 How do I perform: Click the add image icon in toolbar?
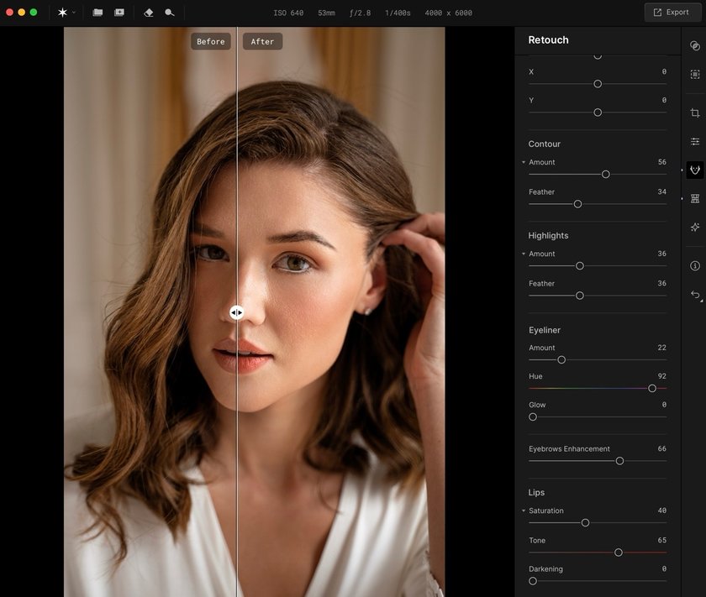click(x=119, y=13)
